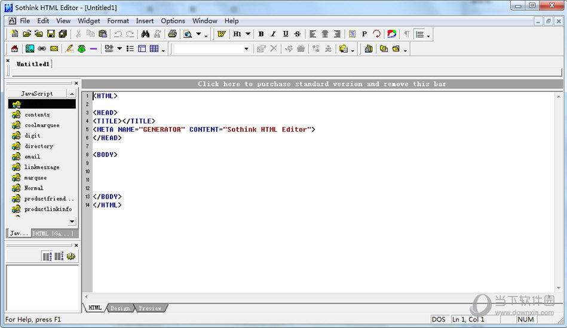Viewport: 567px width, 328px height.
Task: Click the Preview in browser globe icon
Action: [x=188, y=34]
